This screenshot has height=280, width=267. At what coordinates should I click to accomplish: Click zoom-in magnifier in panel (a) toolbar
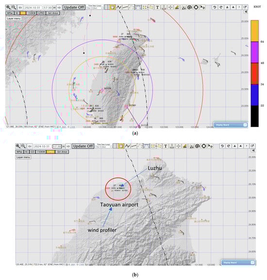coord(8,7)
